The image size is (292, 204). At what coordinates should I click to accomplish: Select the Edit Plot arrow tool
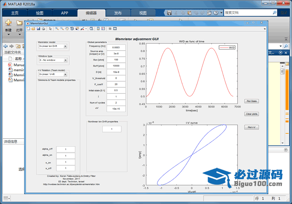(50, 29)
